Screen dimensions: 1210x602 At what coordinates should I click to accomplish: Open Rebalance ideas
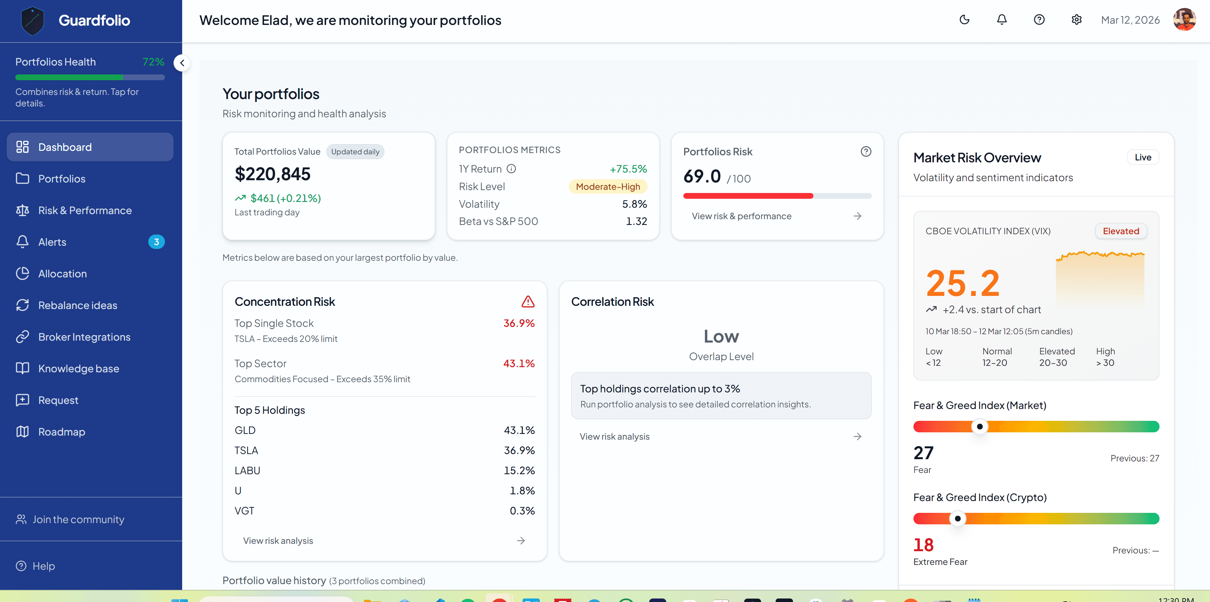point(90,305)
